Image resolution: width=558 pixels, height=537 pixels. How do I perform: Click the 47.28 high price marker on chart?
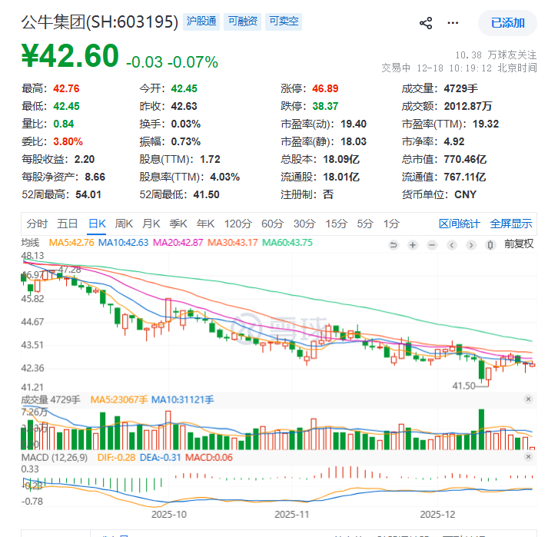(x=69, y=270)
